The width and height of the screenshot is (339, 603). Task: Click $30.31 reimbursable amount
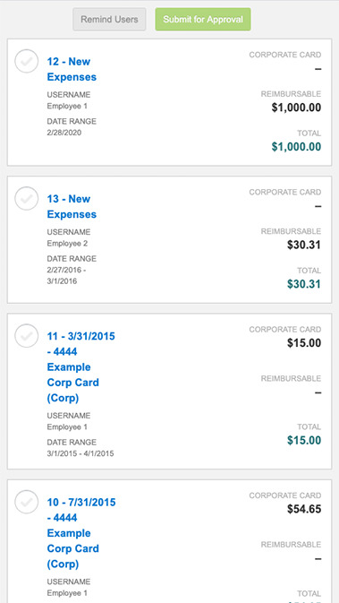304,245
